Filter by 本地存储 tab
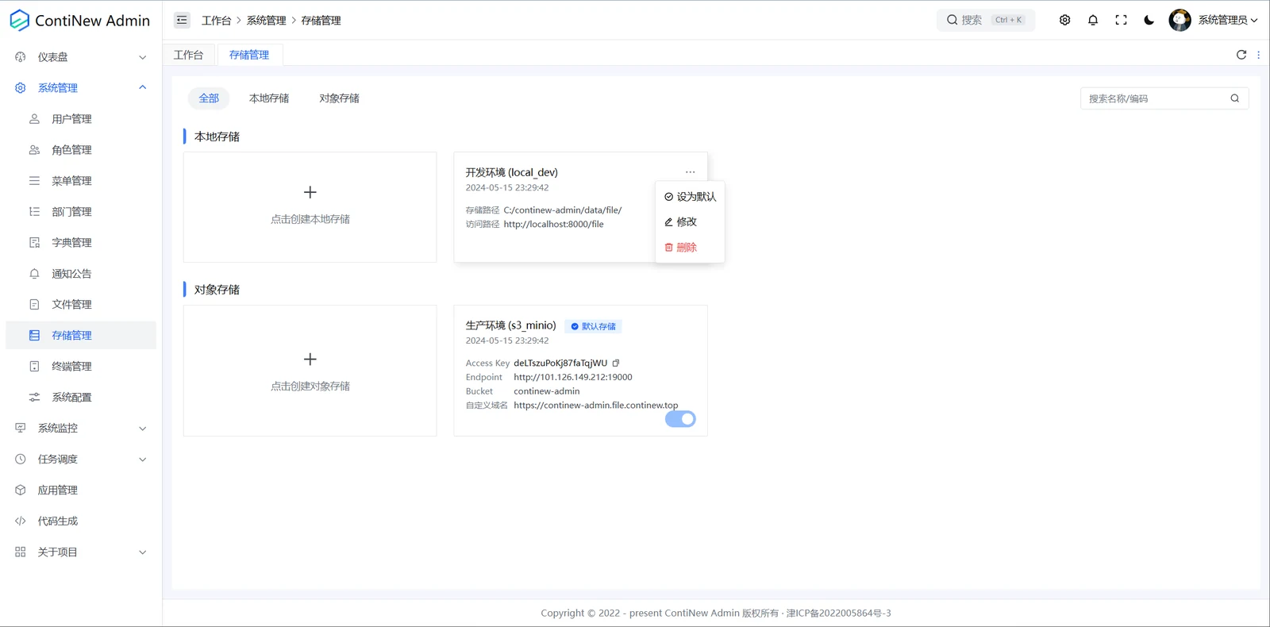The width and height of the screenshot is (1270, 627). tap(269, 98)
